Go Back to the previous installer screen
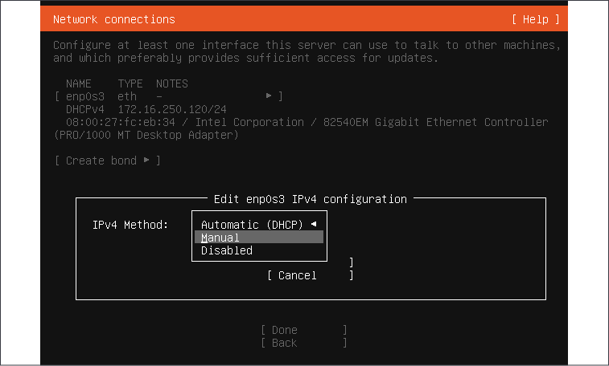 [x=304, y=343]
